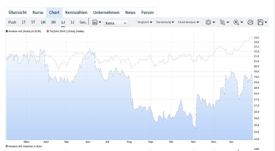Expand the save icon's dropdown arrow
Image resolution: width=275 pixels, height=151 pixels.
(265, 22)
